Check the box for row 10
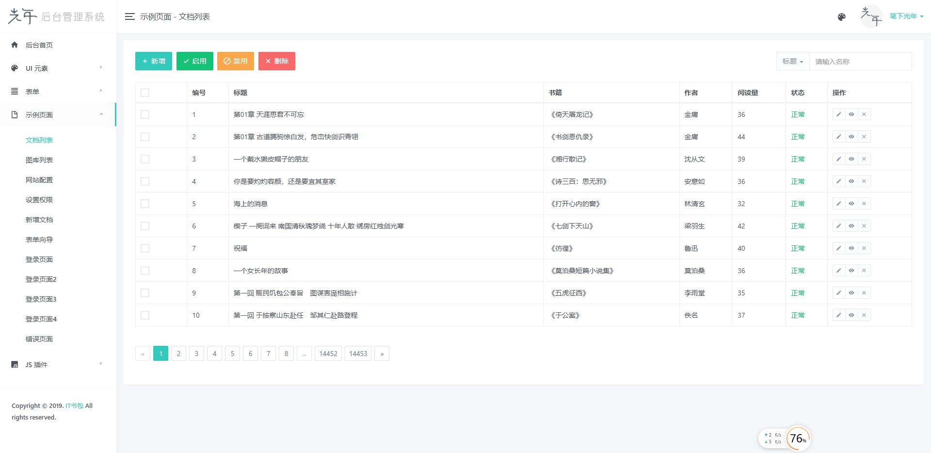The height and width of the screenshot is (453, 931). (x=145, y=315)
